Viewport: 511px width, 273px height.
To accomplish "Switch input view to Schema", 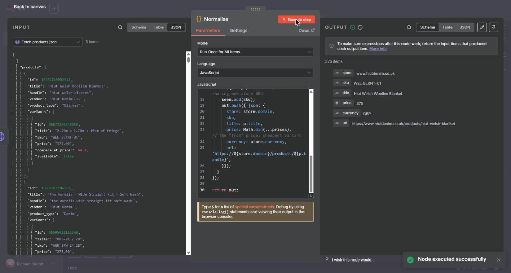I will (x=139, y=27).
